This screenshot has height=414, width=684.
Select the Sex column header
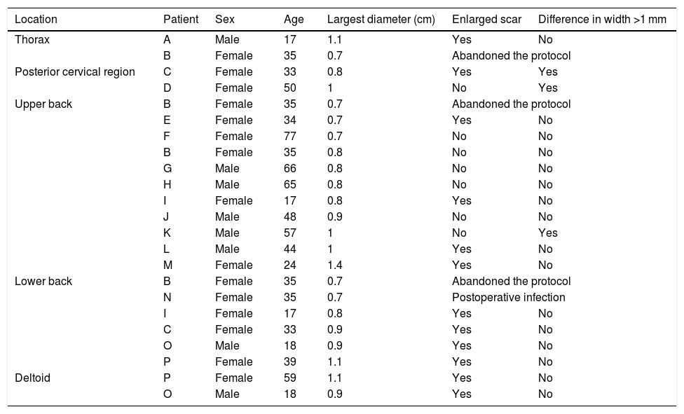click(225, 20)
